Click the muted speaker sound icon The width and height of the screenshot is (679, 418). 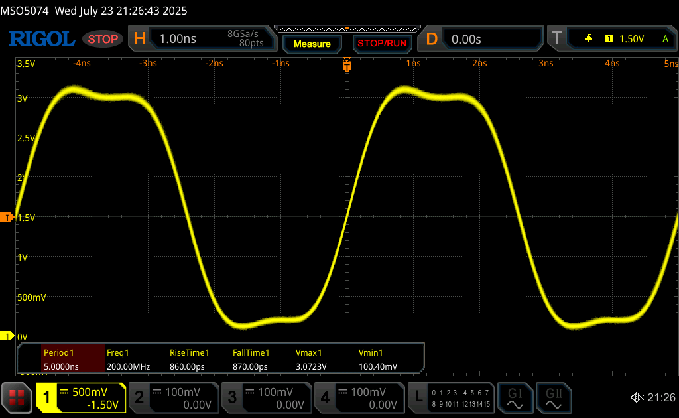(637, 397)
